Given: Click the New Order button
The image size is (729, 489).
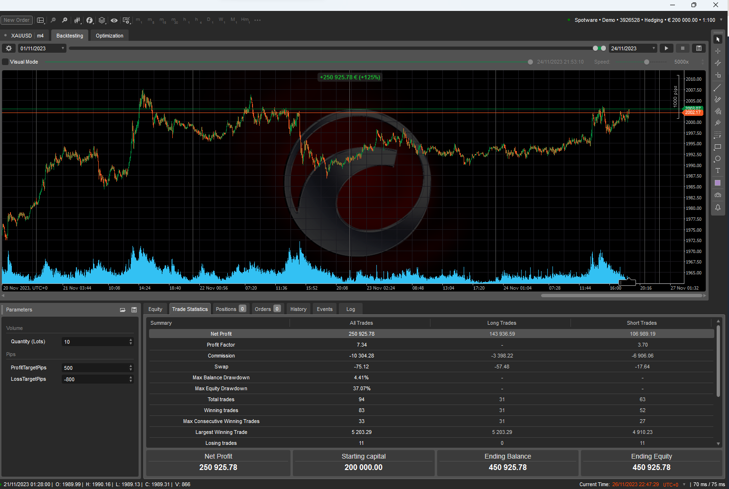Looking at the screenshot, I should [x=17, y=20].
